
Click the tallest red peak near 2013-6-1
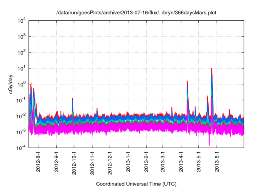[x=211, y=69]
